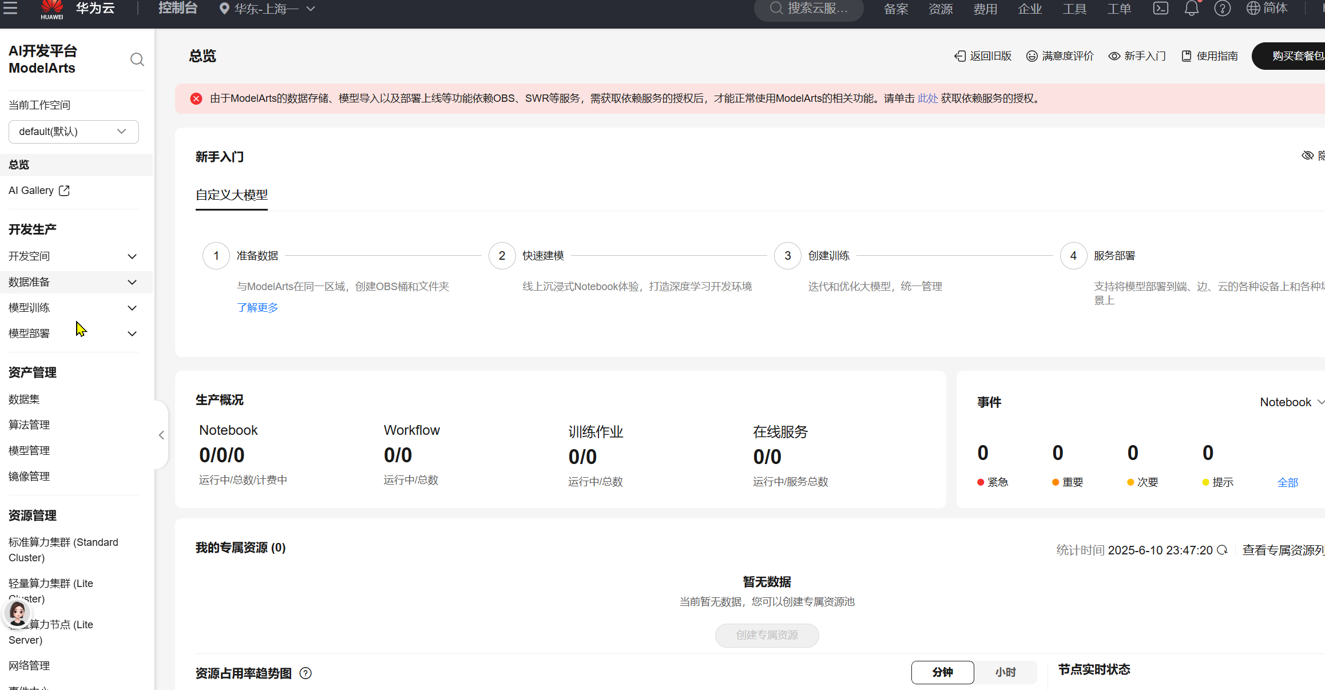Screen dimensions: 1325x690
Task: Open the CloudShell terminal icon
Action: (1160, 9)
